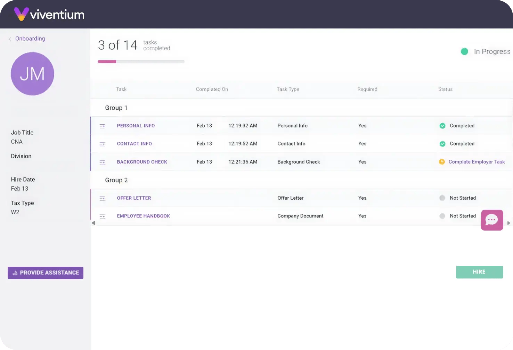
Task: Click the yellow clock status icon for Background Check
Action: [x=442, y=162]
